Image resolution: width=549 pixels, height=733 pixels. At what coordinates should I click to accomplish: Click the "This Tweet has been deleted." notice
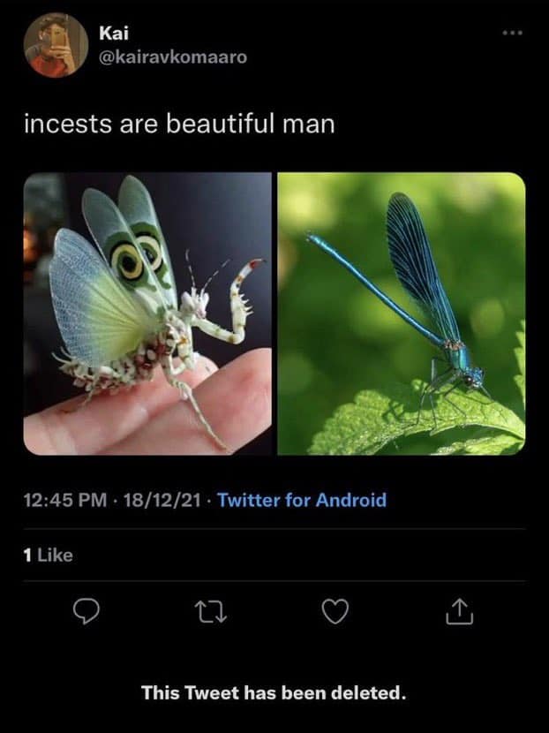pyautogui.click(x=274, y=691)
